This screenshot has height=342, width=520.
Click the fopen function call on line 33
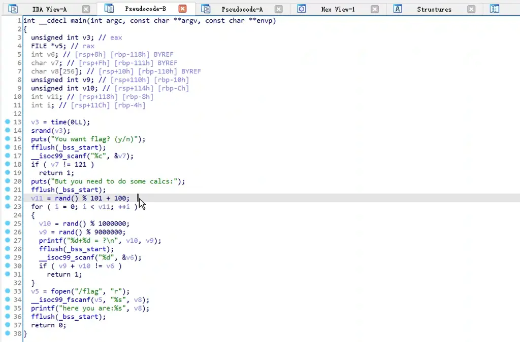(x=60, y=291)
